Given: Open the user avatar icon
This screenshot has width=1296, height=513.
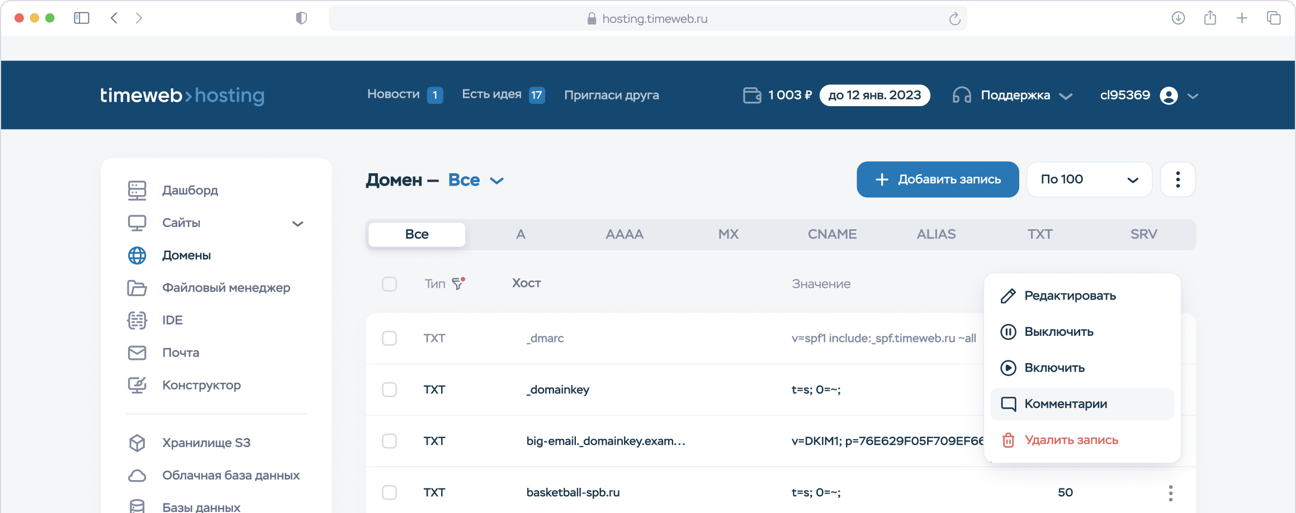Looking at the screenshot, I should 1169,96.
